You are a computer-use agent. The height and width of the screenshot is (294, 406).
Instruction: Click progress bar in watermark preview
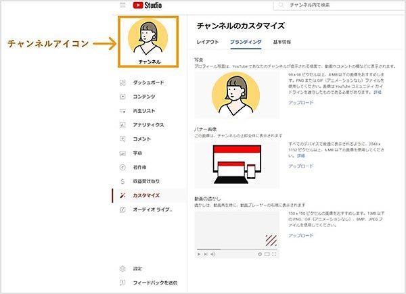click(x=237, y=249)
